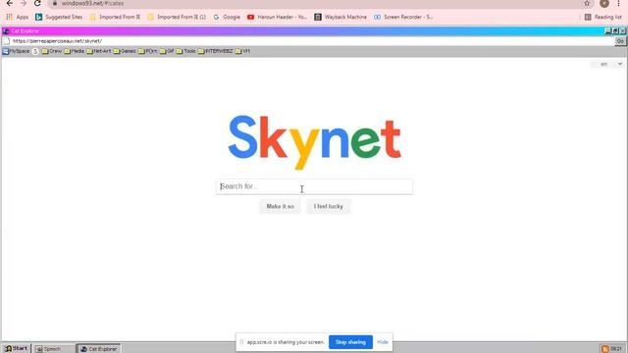The height and width of the screenshot is (353, 628).
Task: Click the Chrome address bar URL
Action: click(x=92, y=3)
